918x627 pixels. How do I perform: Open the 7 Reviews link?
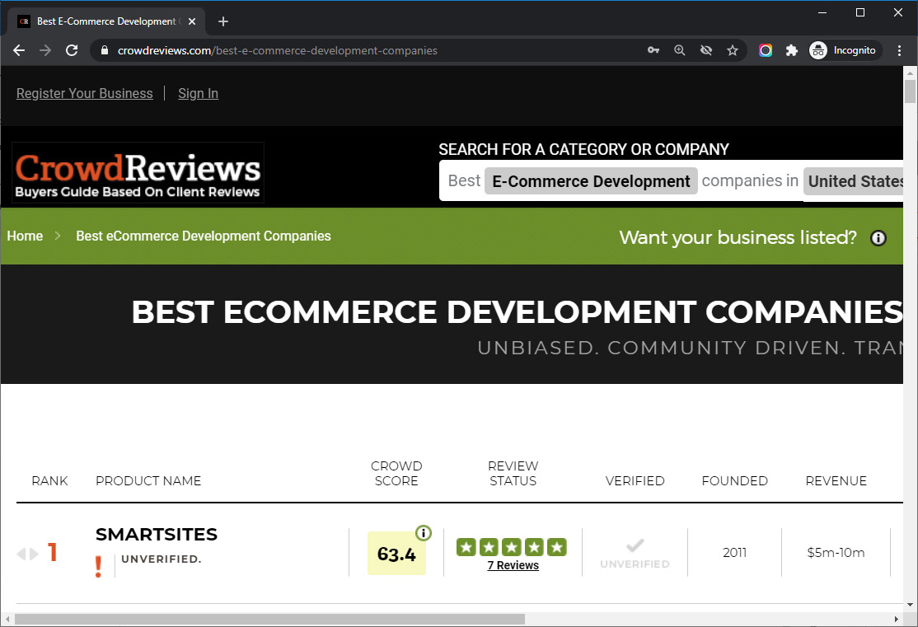coord(513,565)
